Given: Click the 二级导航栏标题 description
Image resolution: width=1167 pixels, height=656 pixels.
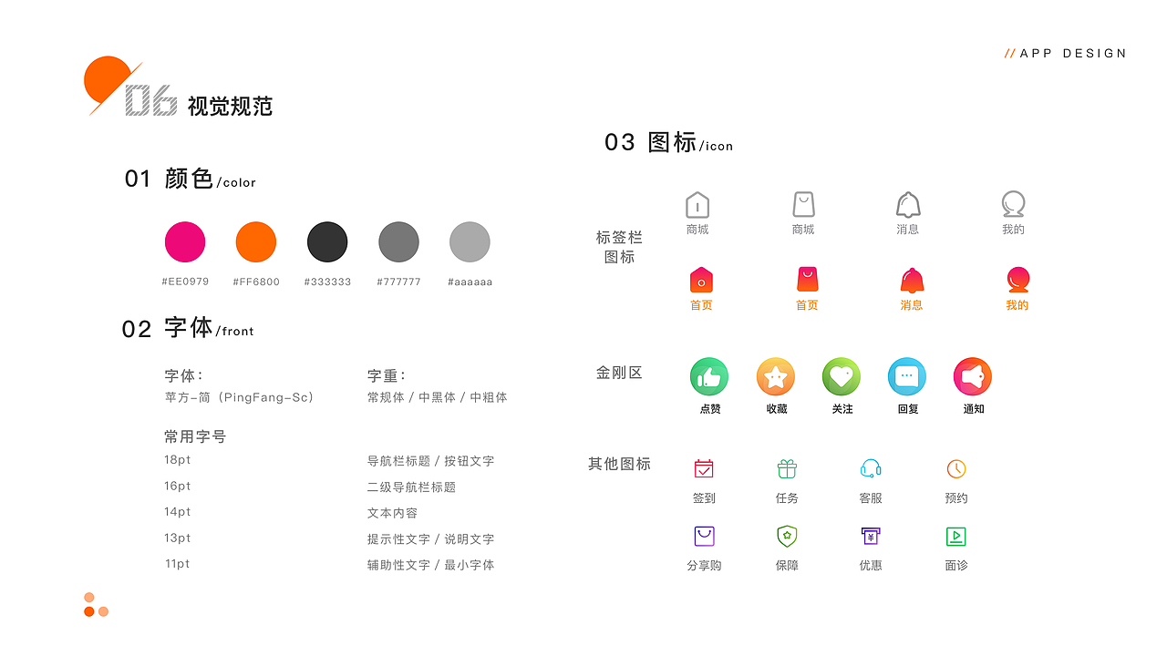Looking at the screenshot, I should [411, 487].
